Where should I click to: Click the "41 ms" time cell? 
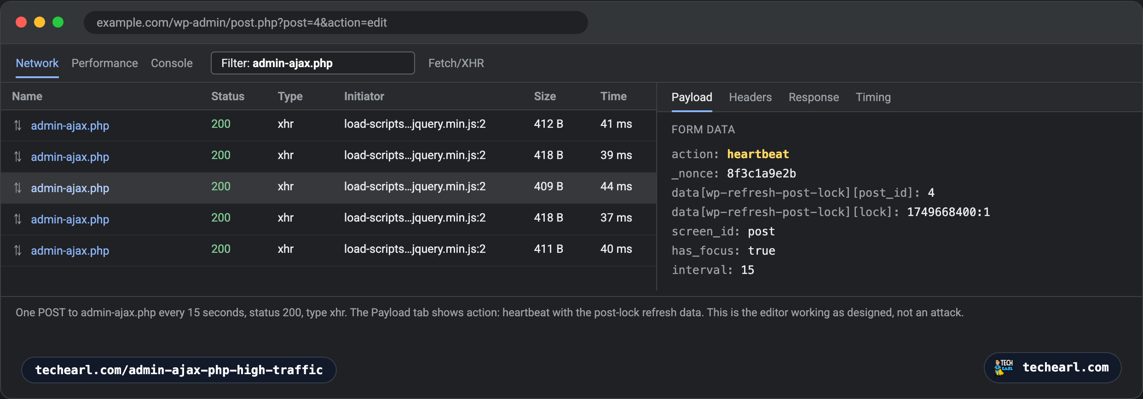616,124
